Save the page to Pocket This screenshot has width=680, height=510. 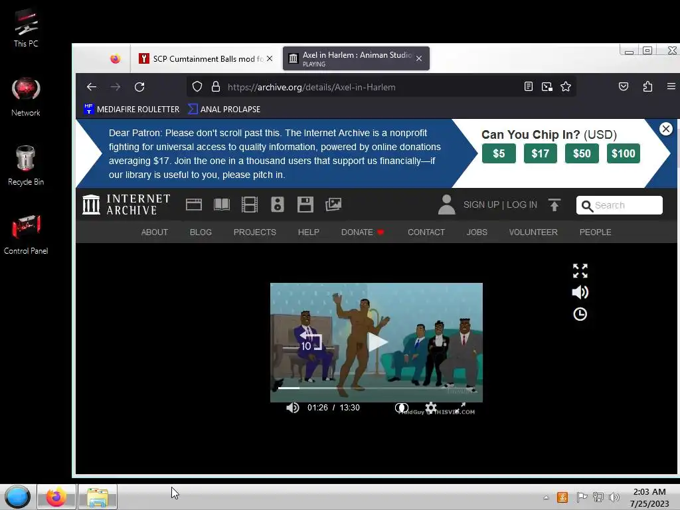(x=623, y=87)
